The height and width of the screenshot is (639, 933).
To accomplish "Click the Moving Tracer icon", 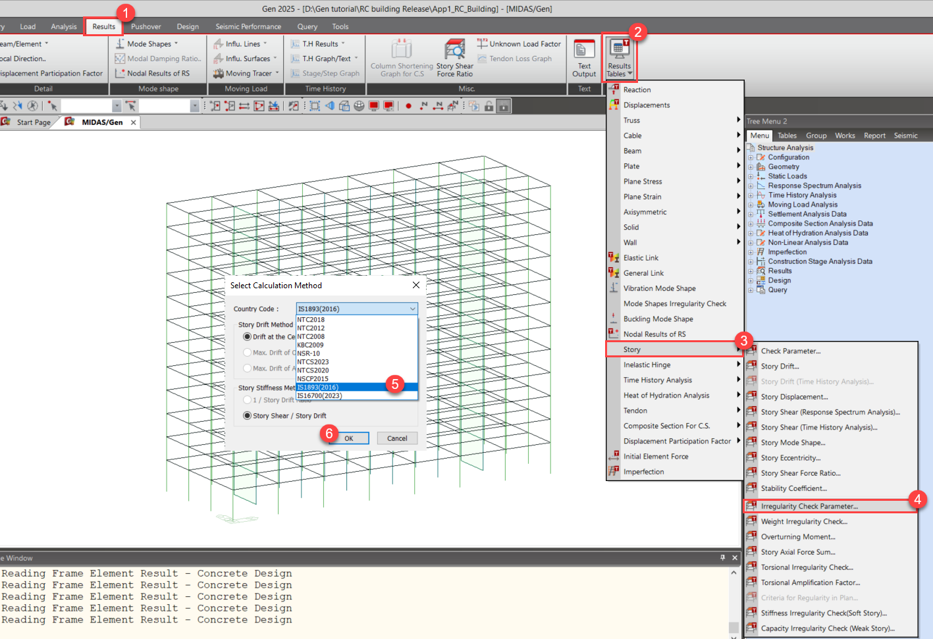I will point(219,73).
